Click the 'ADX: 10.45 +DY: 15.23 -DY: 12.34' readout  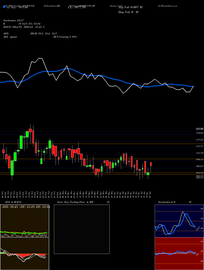click(x=25, y=207)
